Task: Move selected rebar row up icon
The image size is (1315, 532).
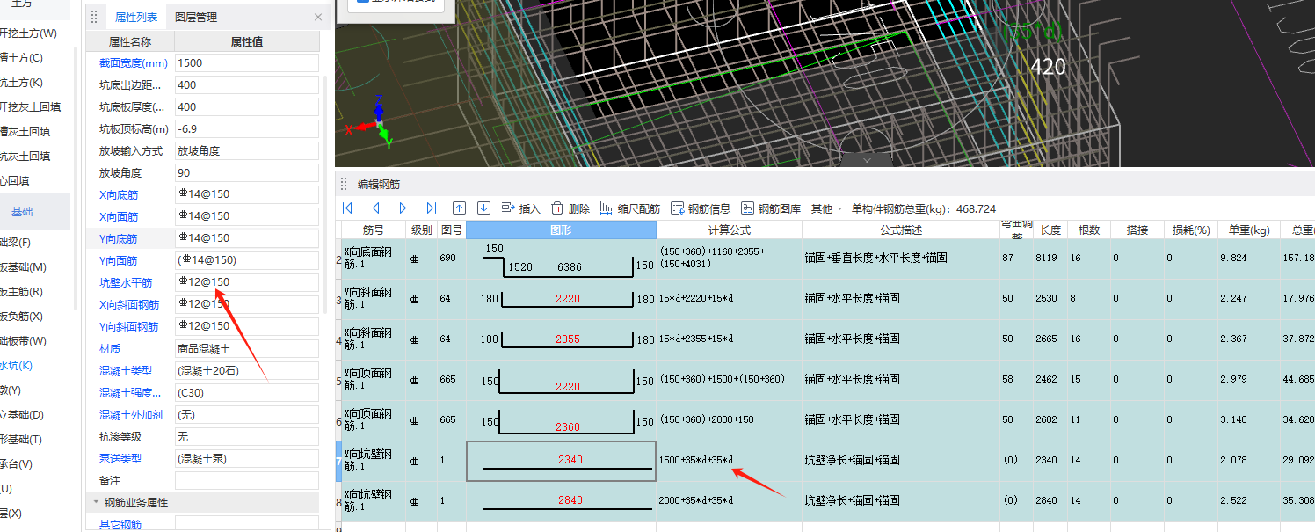Action: (x=459, y=208)
